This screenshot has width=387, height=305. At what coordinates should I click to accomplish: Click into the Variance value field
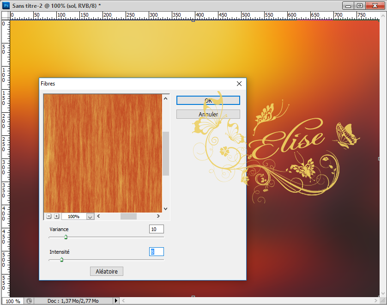[x=156, y=229]
